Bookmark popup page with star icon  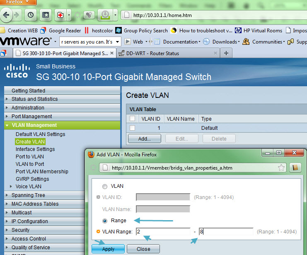point(281,168)
